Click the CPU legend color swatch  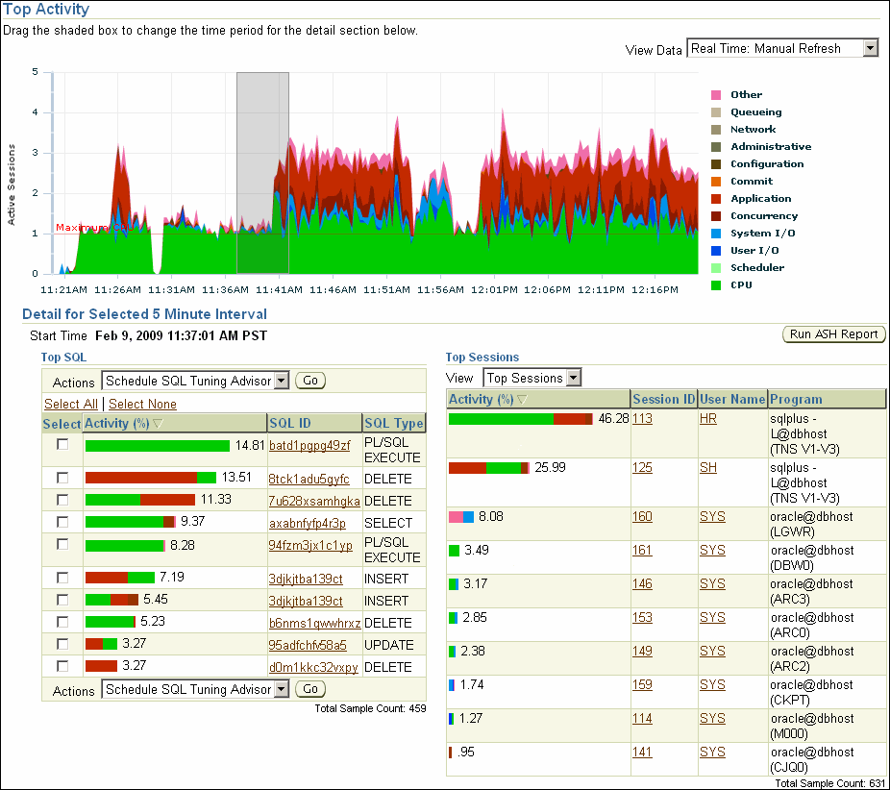coord(716,285)
